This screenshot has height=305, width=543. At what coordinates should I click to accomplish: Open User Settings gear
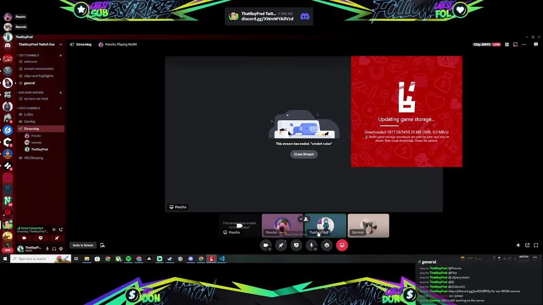[61, 249]
